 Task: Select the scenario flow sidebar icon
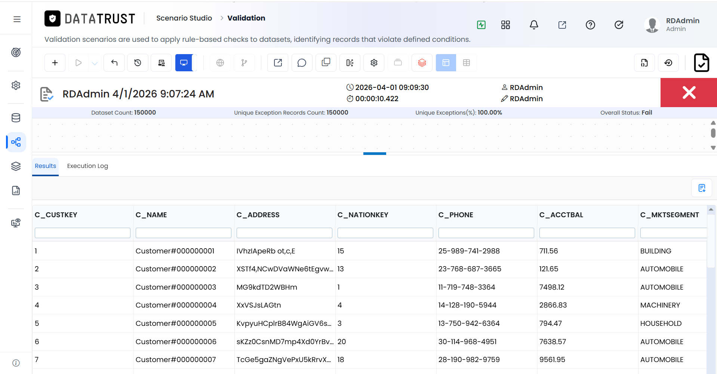(16, 142)
